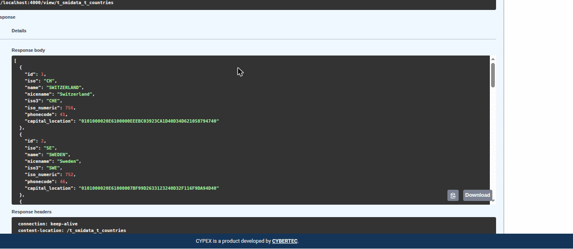Click the "id": 2 line

coord(35,141)
